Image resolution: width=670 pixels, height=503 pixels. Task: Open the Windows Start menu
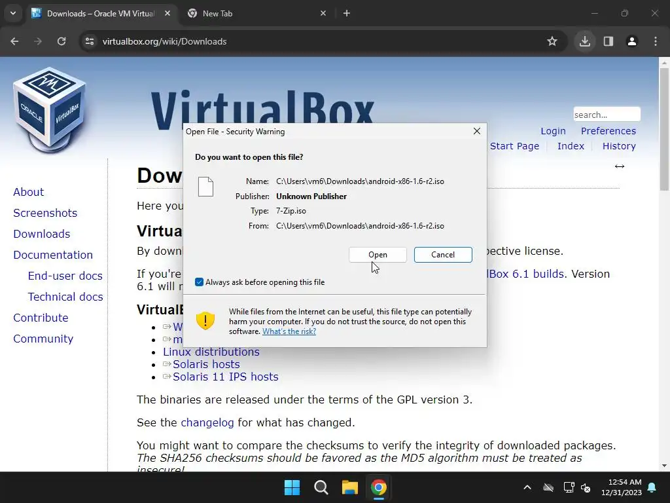pos(292,487)
